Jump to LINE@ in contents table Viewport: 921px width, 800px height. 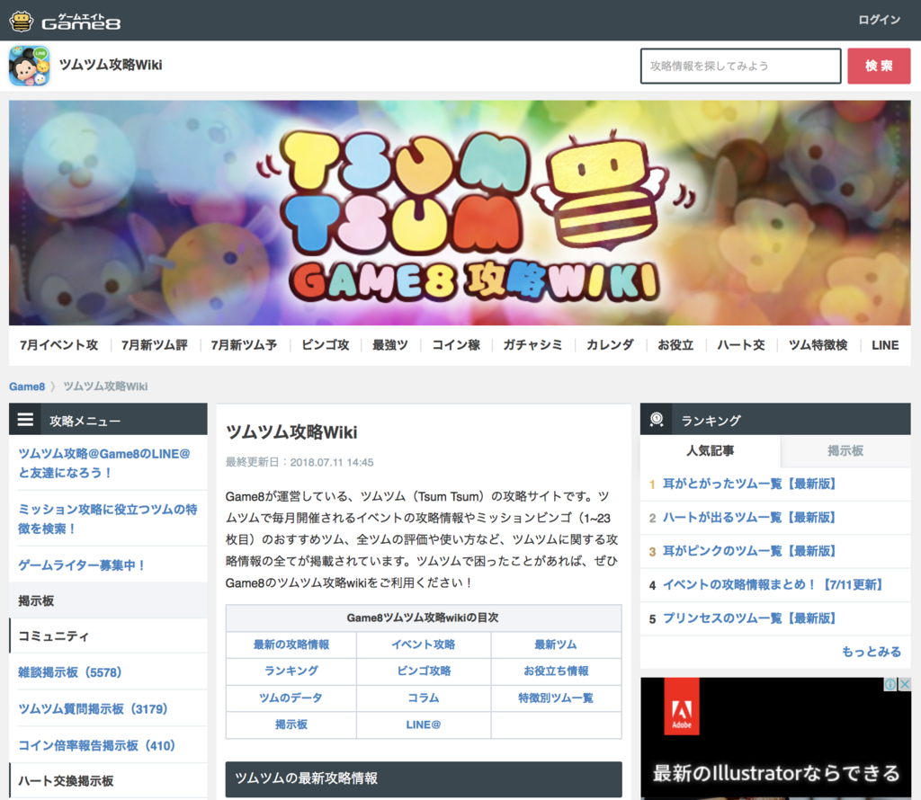click(424, 724)
